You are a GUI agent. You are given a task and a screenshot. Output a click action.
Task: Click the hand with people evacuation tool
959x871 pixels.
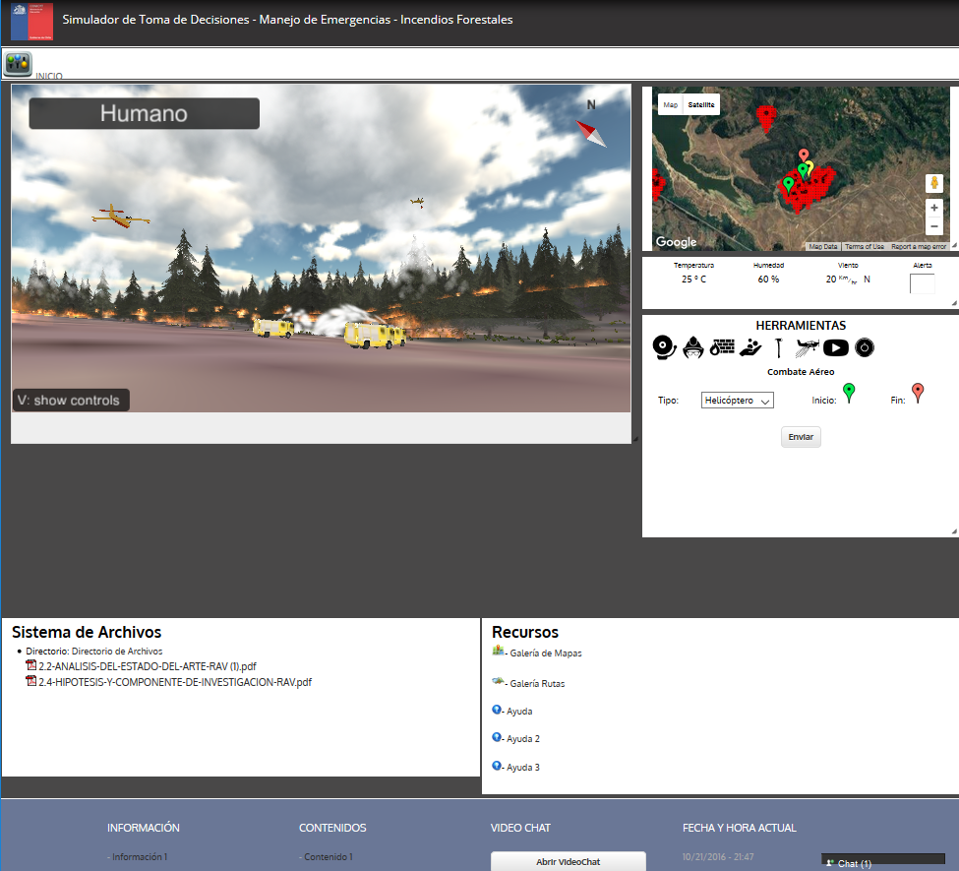[x=750, y=346]
